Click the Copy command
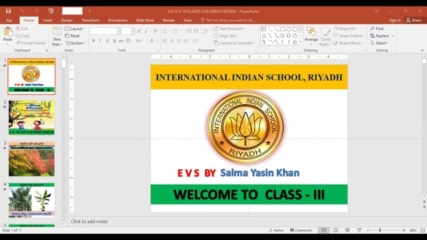Viewport: 427px width, 240px height. (x=23, y=35)
